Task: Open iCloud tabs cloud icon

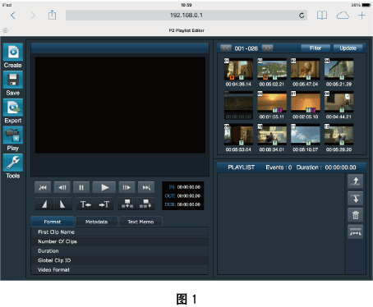Action: 343,16
